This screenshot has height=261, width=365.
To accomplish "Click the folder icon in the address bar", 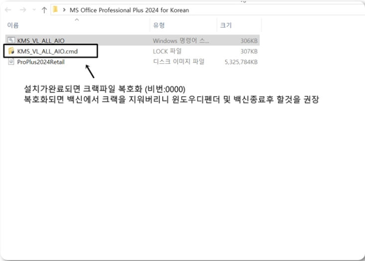I will click(55, 10).
